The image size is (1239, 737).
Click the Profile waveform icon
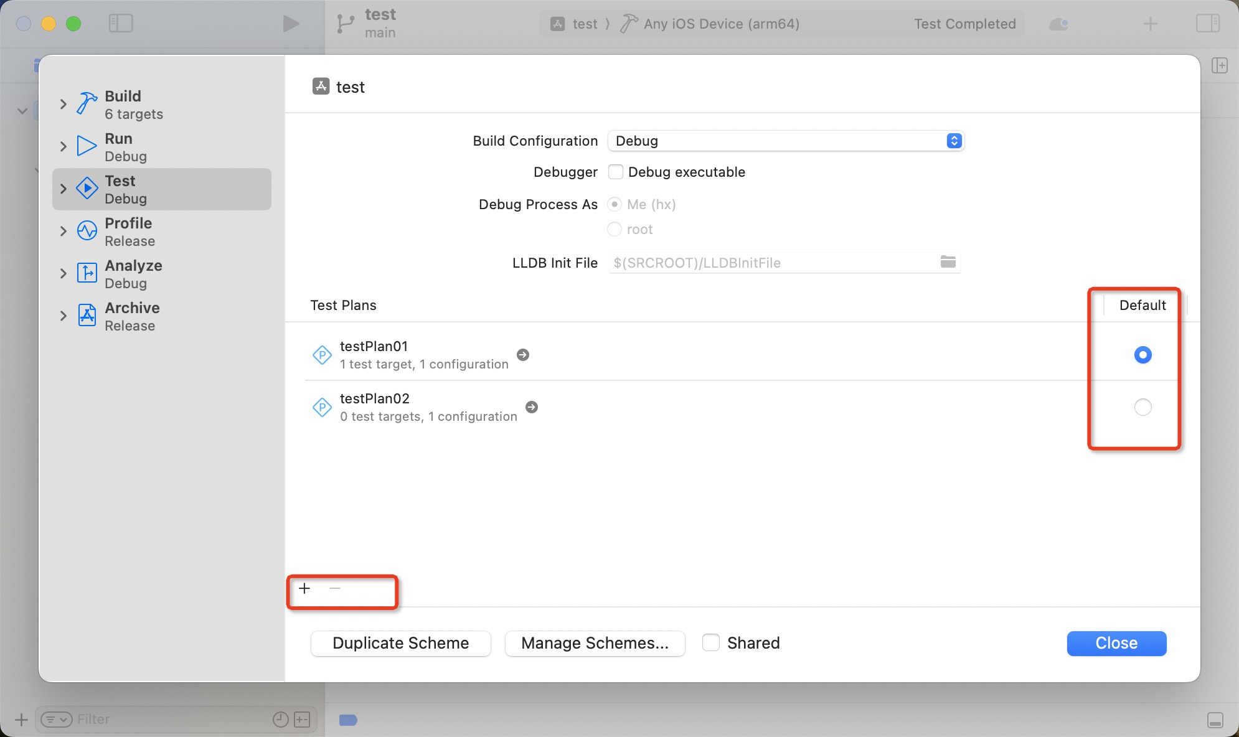coord(87,231)
